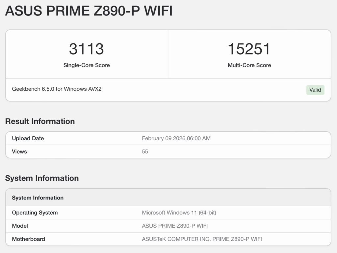Image resolution: width=337 pixels, height=253 pixels.
Task: Click the Single-Core Score label
Action: (87, 65)
